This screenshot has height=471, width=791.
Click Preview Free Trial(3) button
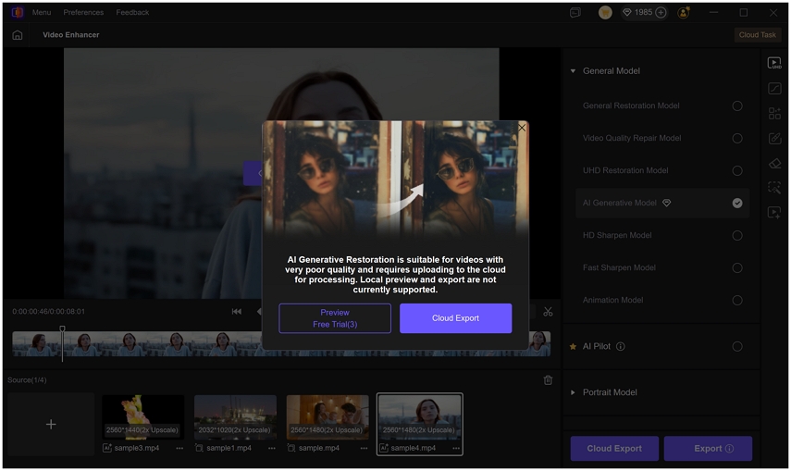coord(335,318)
